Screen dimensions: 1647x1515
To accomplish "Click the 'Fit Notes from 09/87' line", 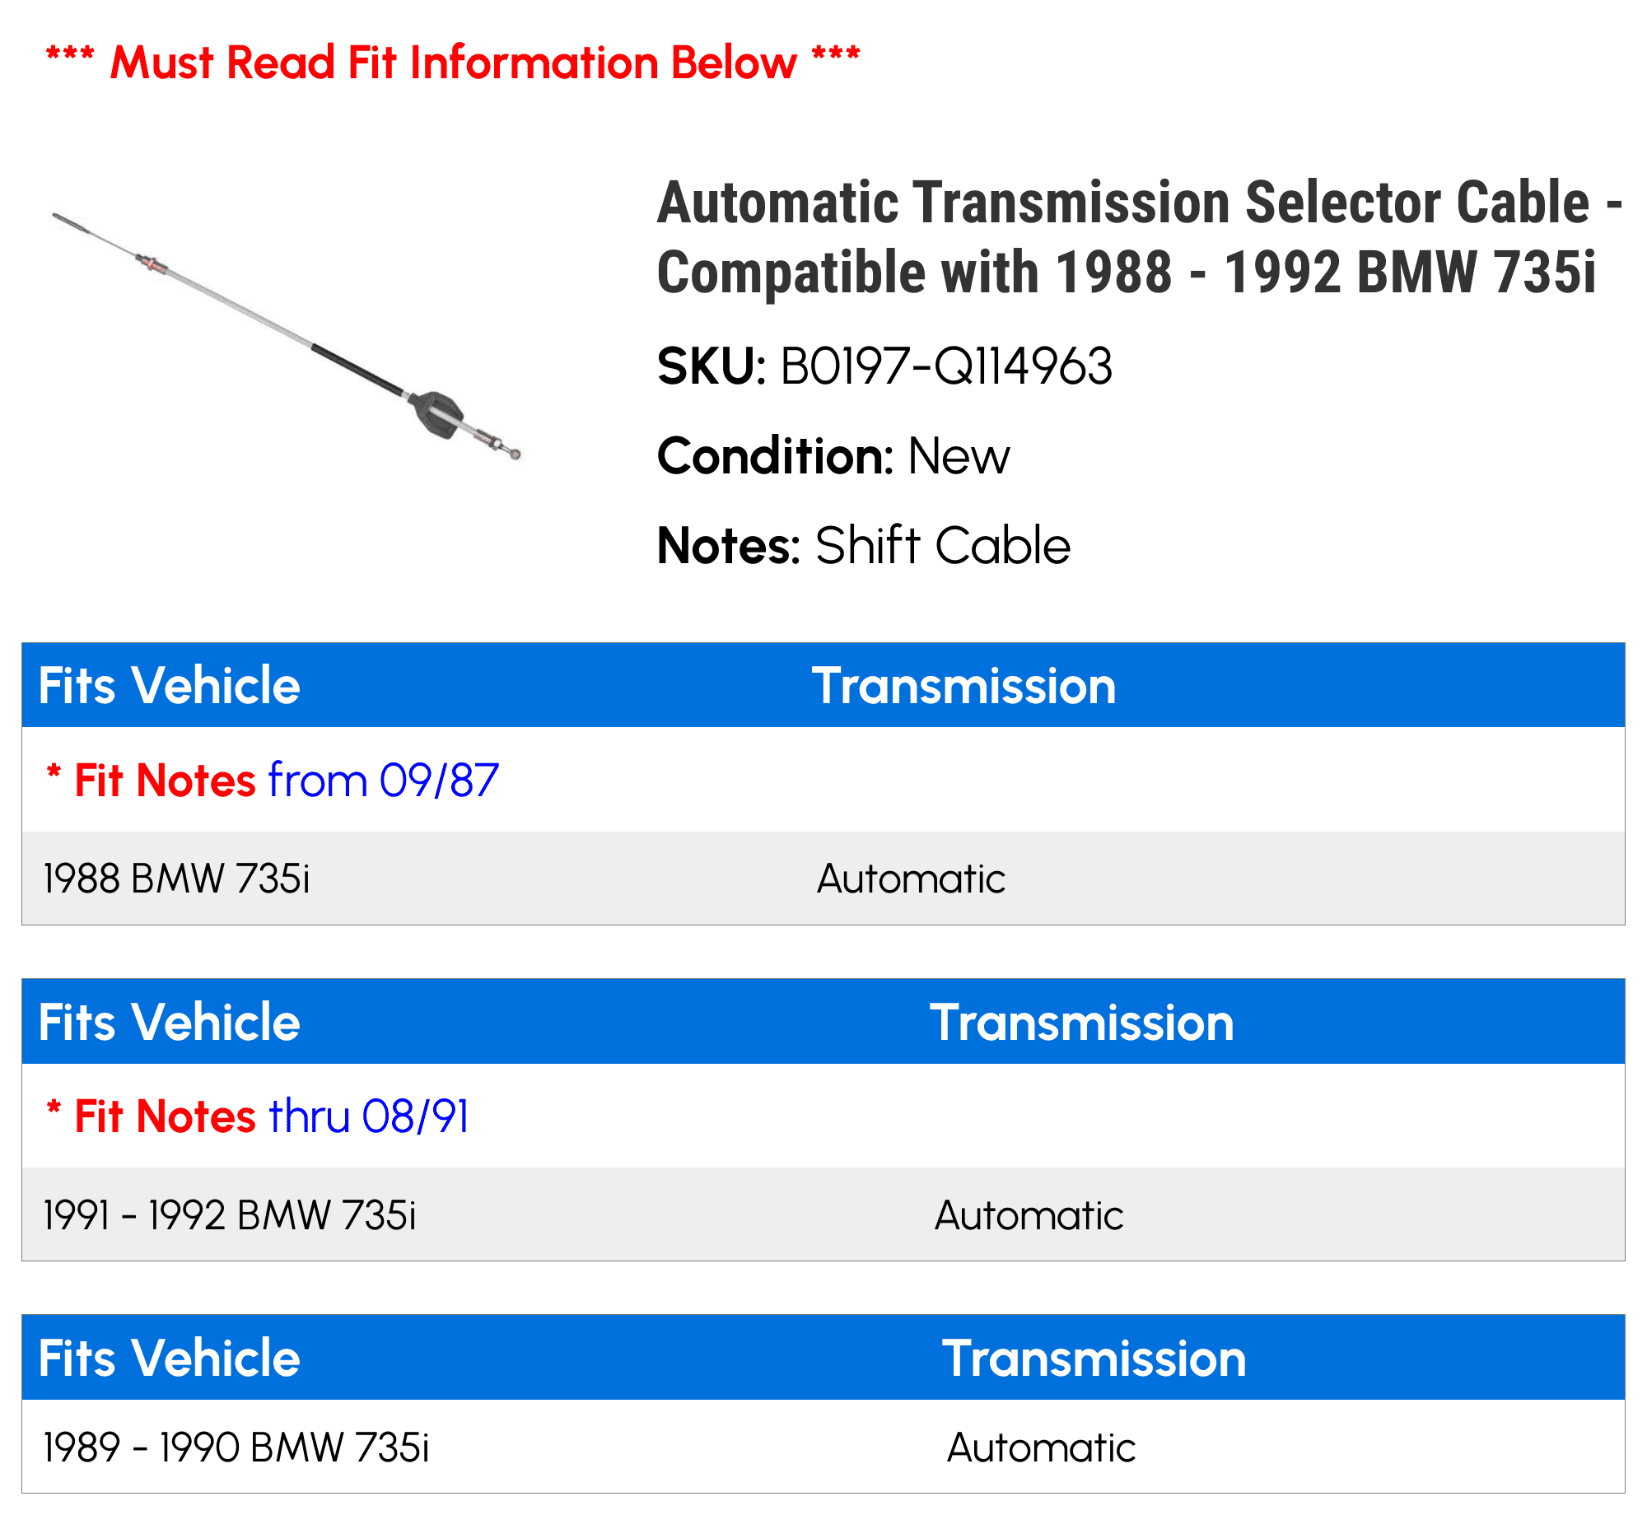I will click(273, 780).
